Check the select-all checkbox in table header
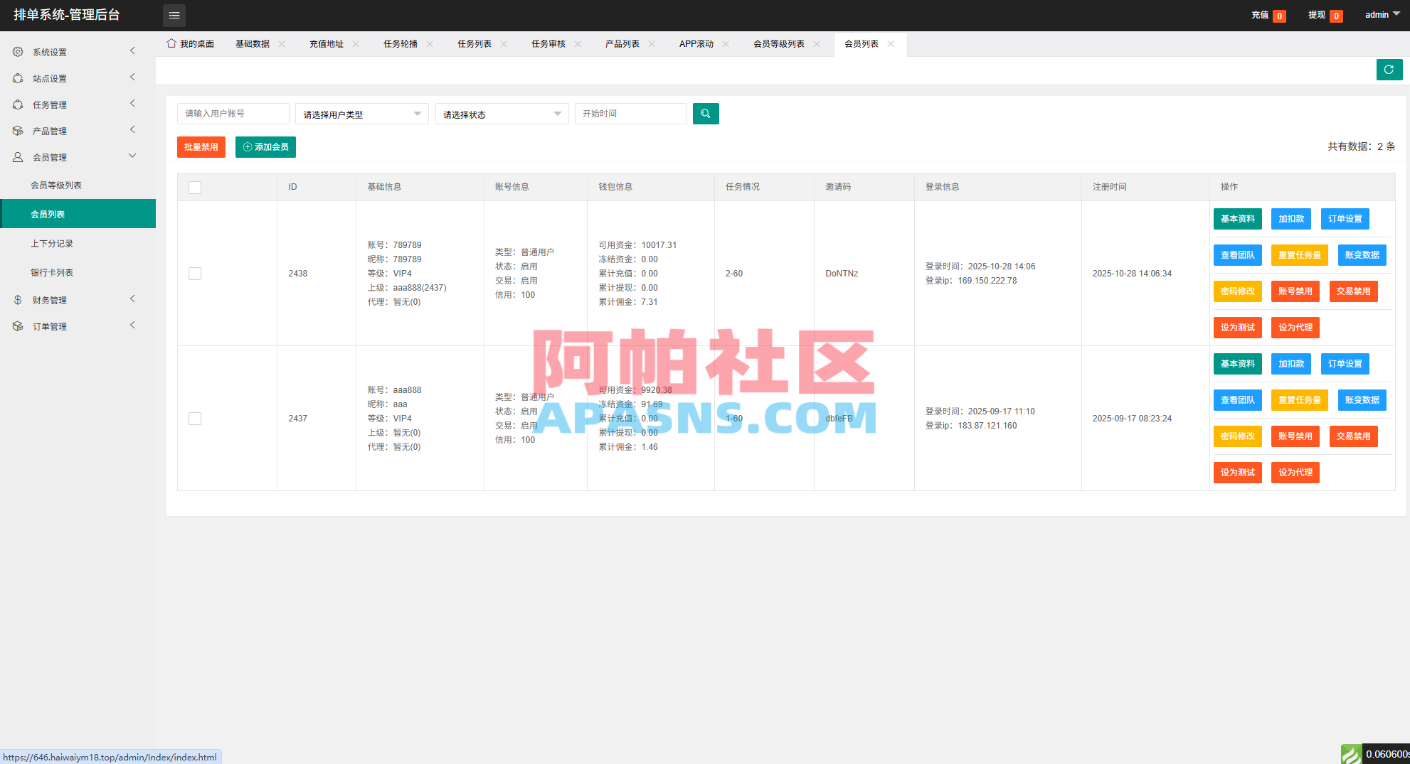Image resolution: width=1410 pixels, height=764 pixels. click(194, 187)
